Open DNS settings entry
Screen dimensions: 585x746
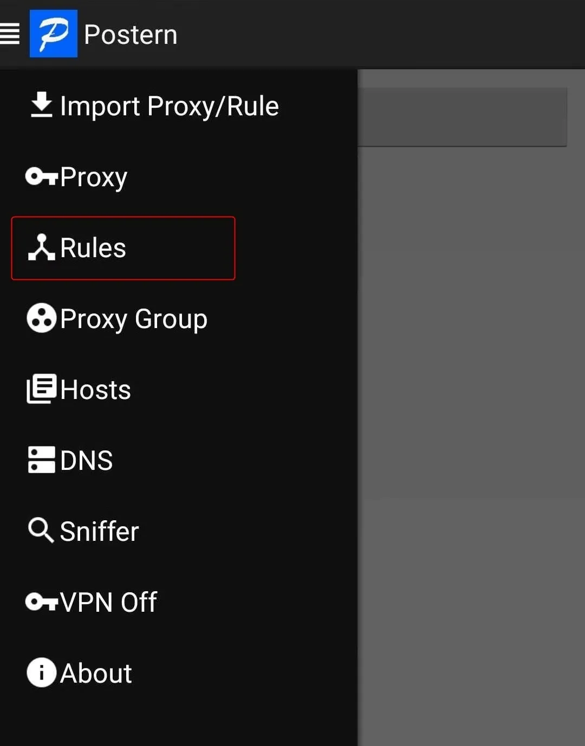tap(87, 461)
